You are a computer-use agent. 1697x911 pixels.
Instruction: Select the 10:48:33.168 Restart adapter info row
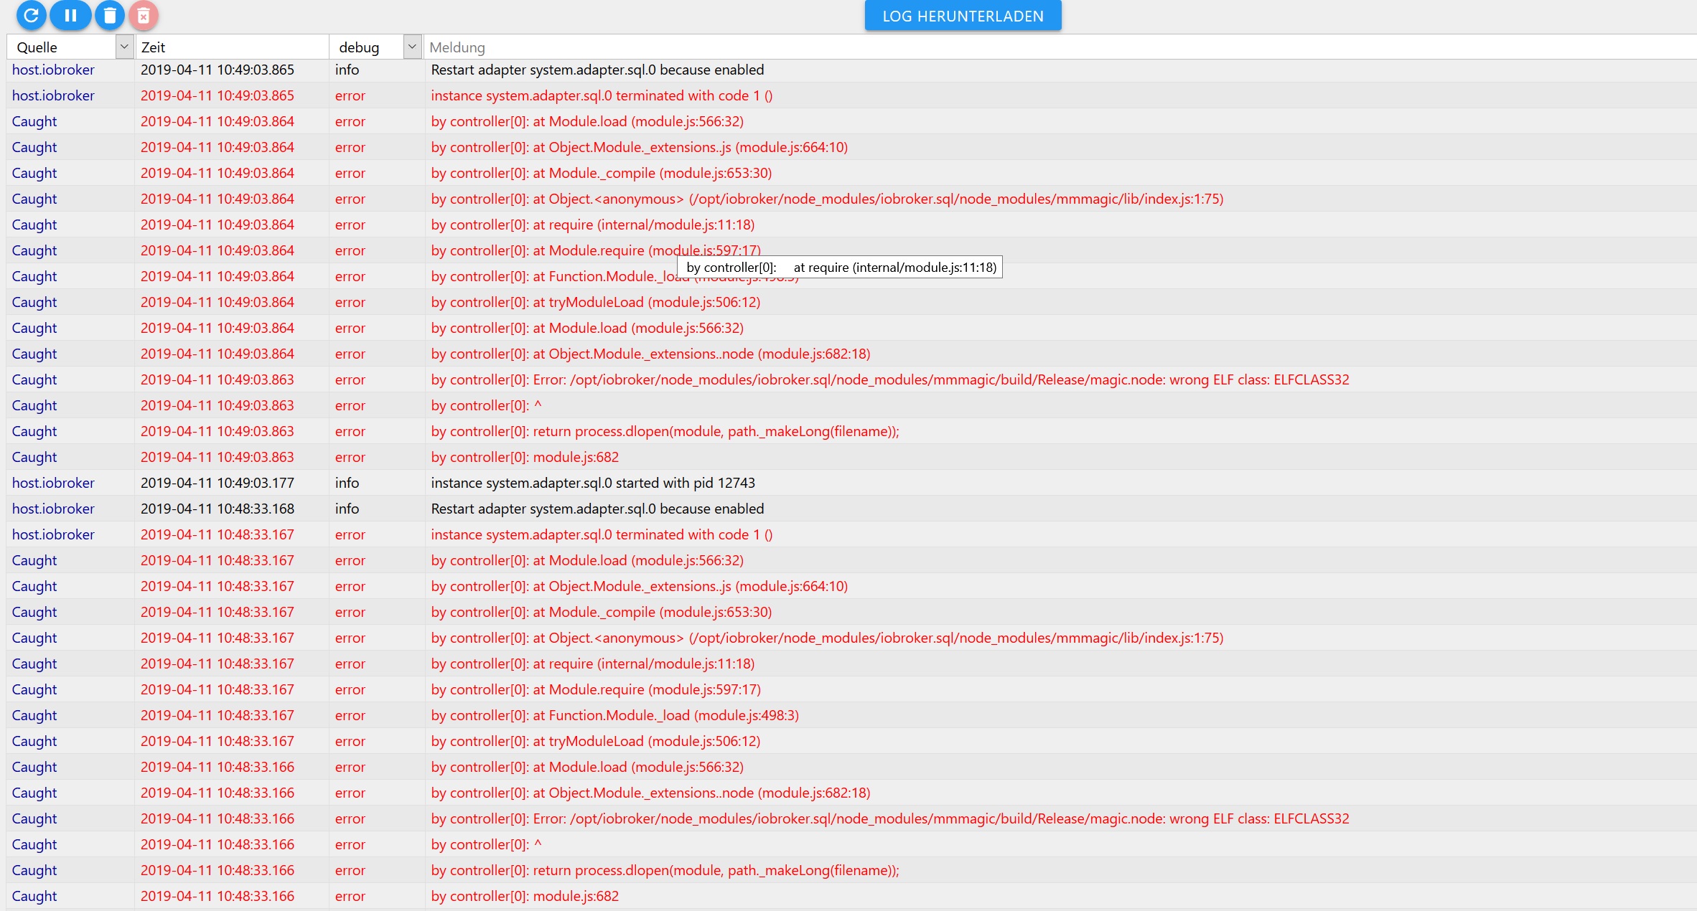[597, 509]
